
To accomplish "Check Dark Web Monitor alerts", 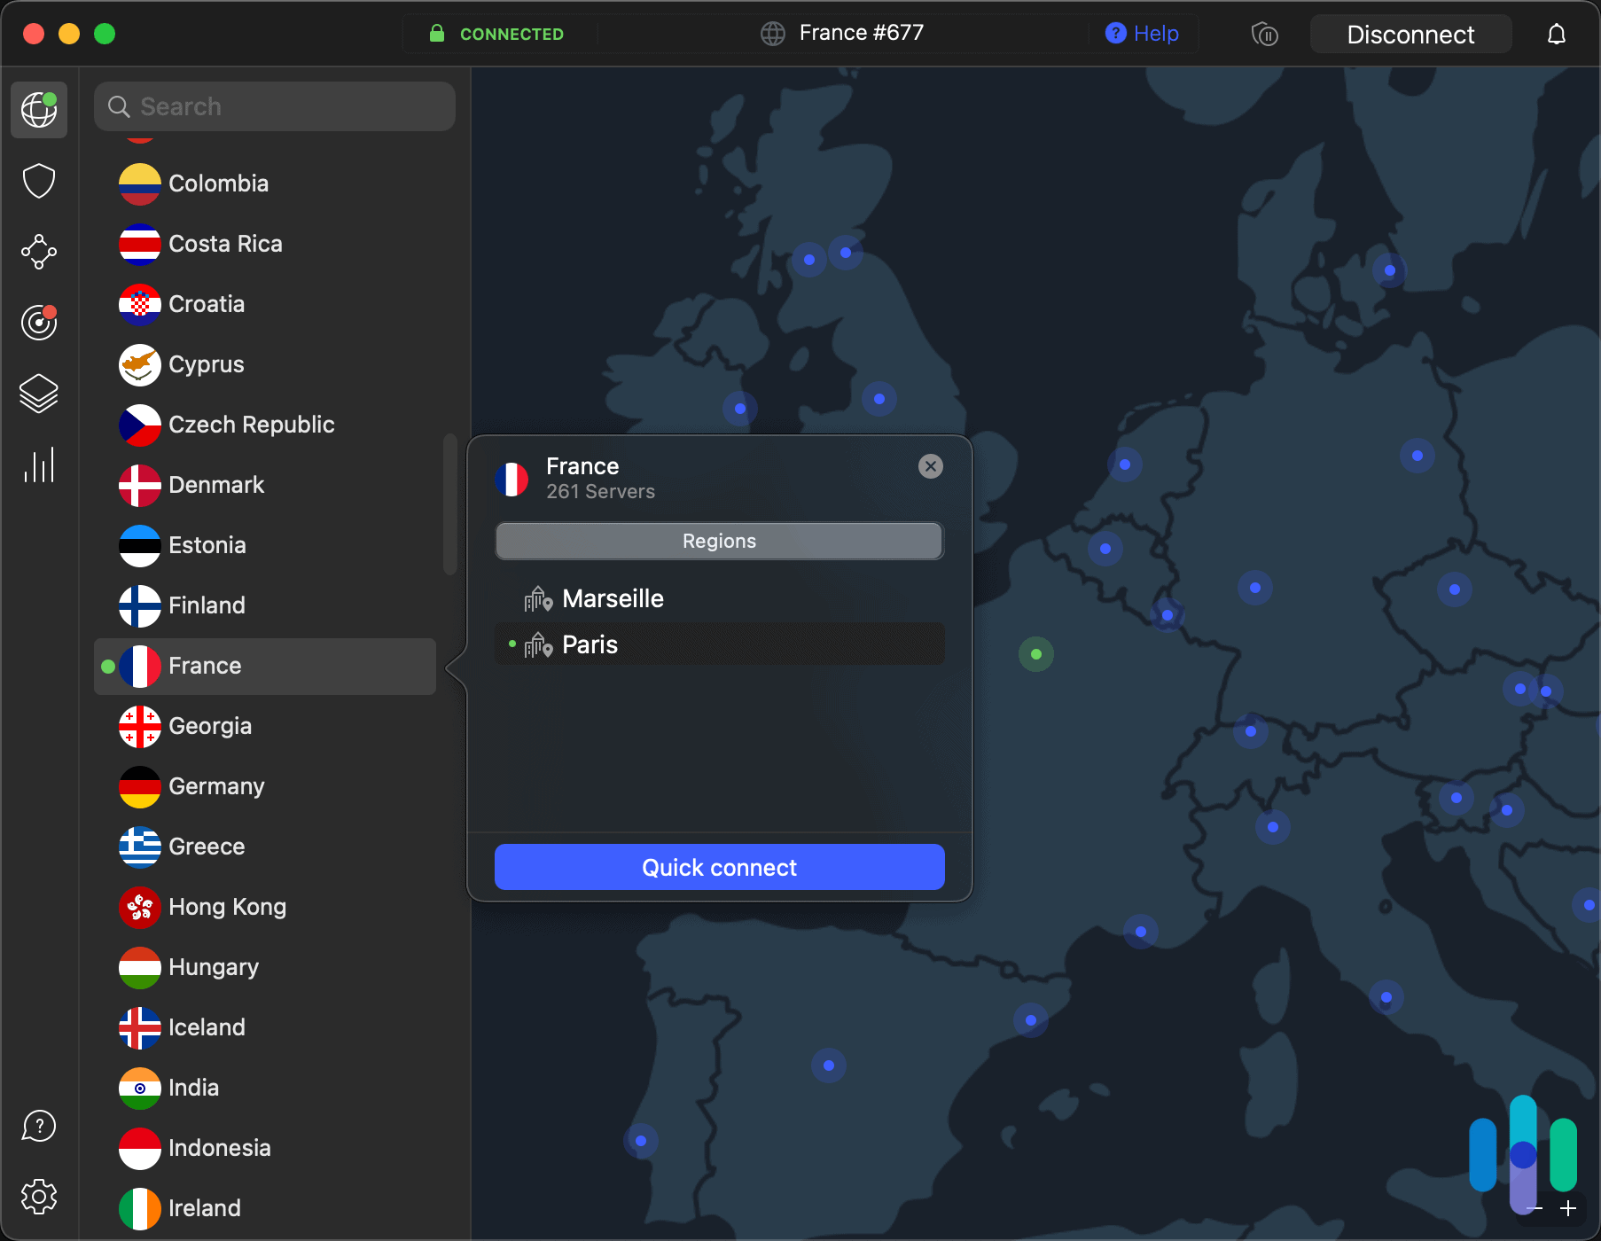I will coord(38,323).
